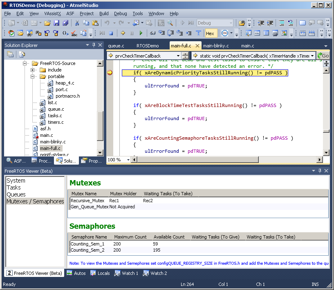Click the breakpoint current-line marker in gutter
334x290 pixels.
[110, 73]
